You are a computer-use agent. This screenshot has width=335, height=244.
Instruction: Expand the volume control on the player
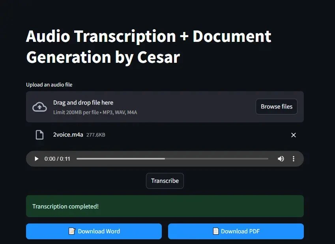click(281, 158)
